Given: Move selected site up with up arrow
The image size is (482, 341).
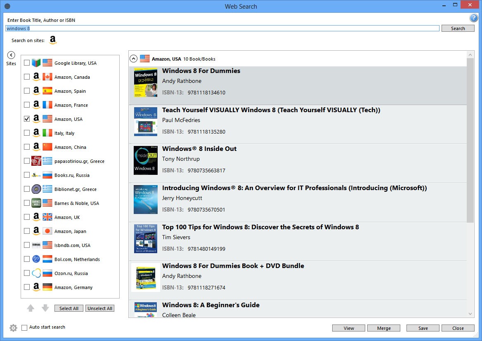Looking at the screenshot, I should tap(31, 308).
